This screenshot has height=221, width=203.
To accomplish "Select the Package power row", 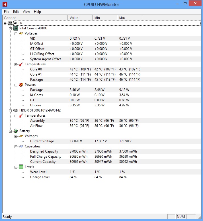I will tap(115, 90).
